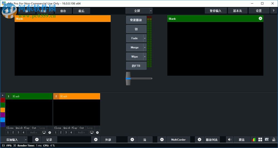This screenshot has height=148, width=278.
Task: Open gear settings next to 流 button
Action: point(132,139)
